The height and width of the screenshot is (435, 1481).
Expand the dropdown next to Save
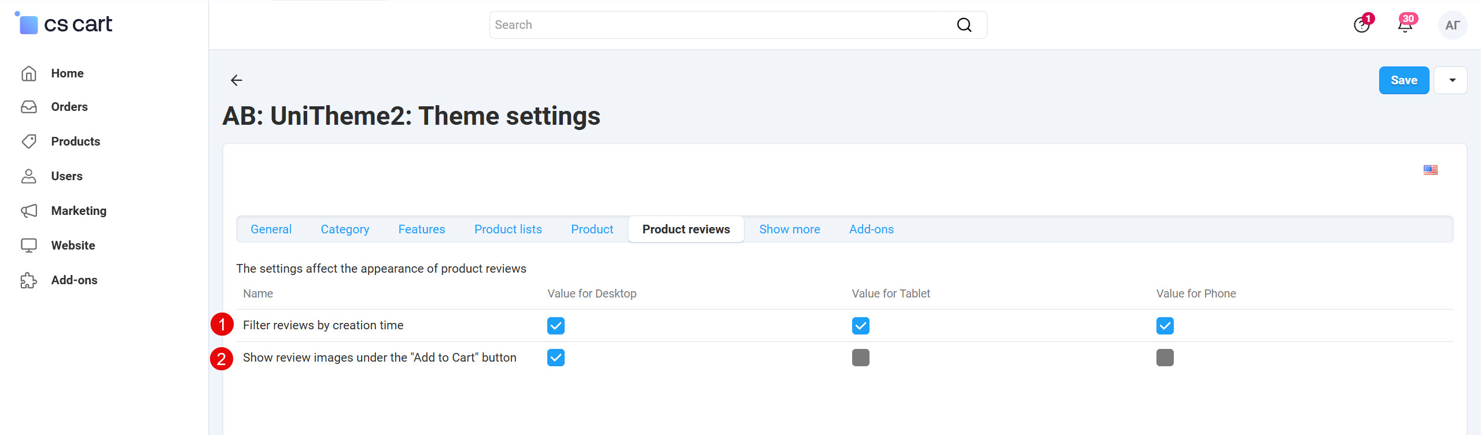[1451, 80]
